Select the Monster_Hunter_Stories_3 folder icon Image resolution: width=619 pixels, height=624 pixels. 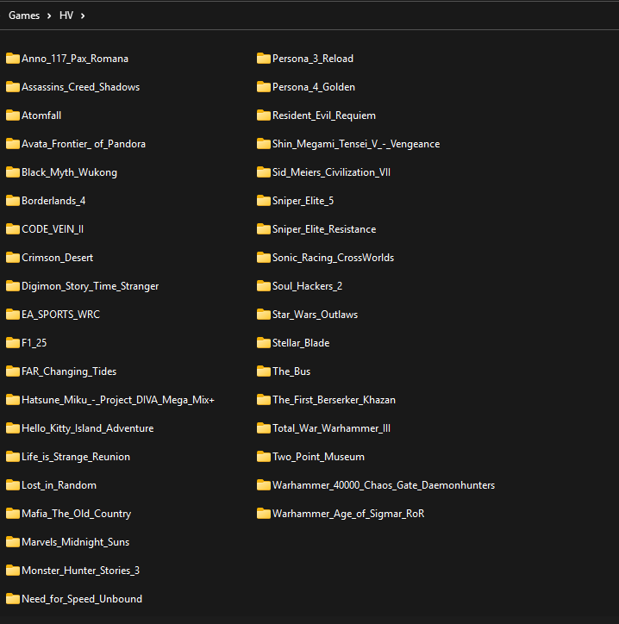point(13,571)
